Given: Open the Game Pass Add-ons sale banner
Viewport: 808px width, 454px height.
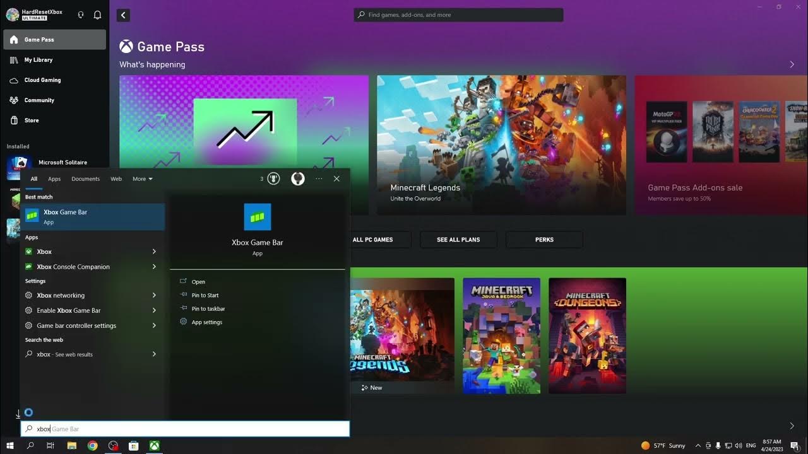Looking at the screenshot, I should point(721,146).
